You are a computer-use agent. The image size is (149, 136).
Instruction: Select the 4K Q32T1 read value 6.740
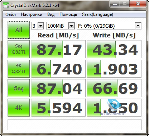58,69
